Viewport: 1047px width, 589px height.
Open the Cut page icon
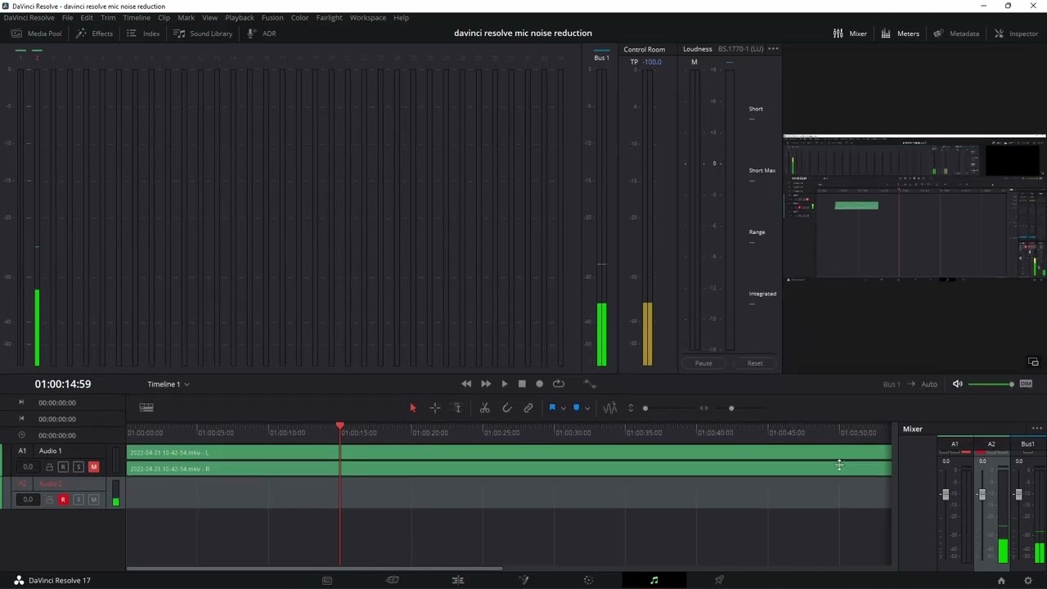[393, 580]
